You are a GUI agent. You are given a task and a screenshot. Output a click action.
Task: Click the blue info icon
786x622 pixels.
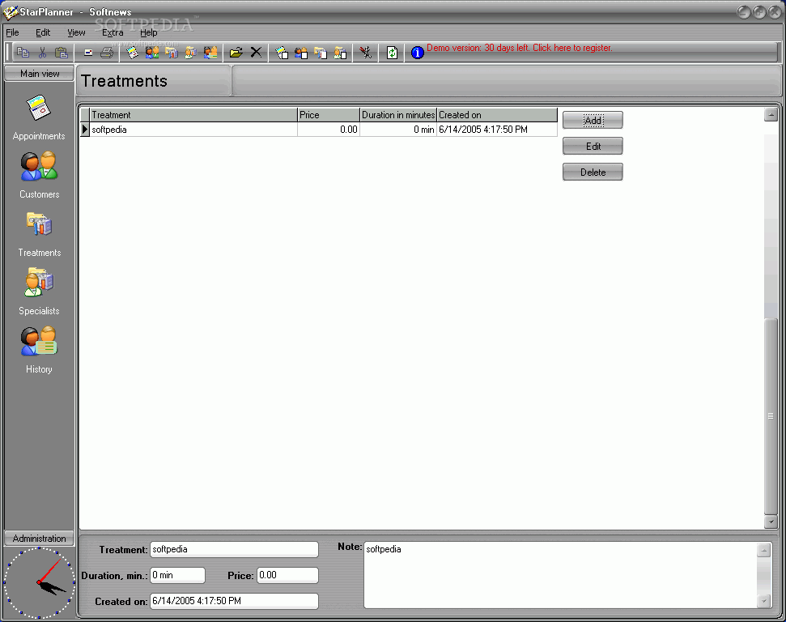417,52
